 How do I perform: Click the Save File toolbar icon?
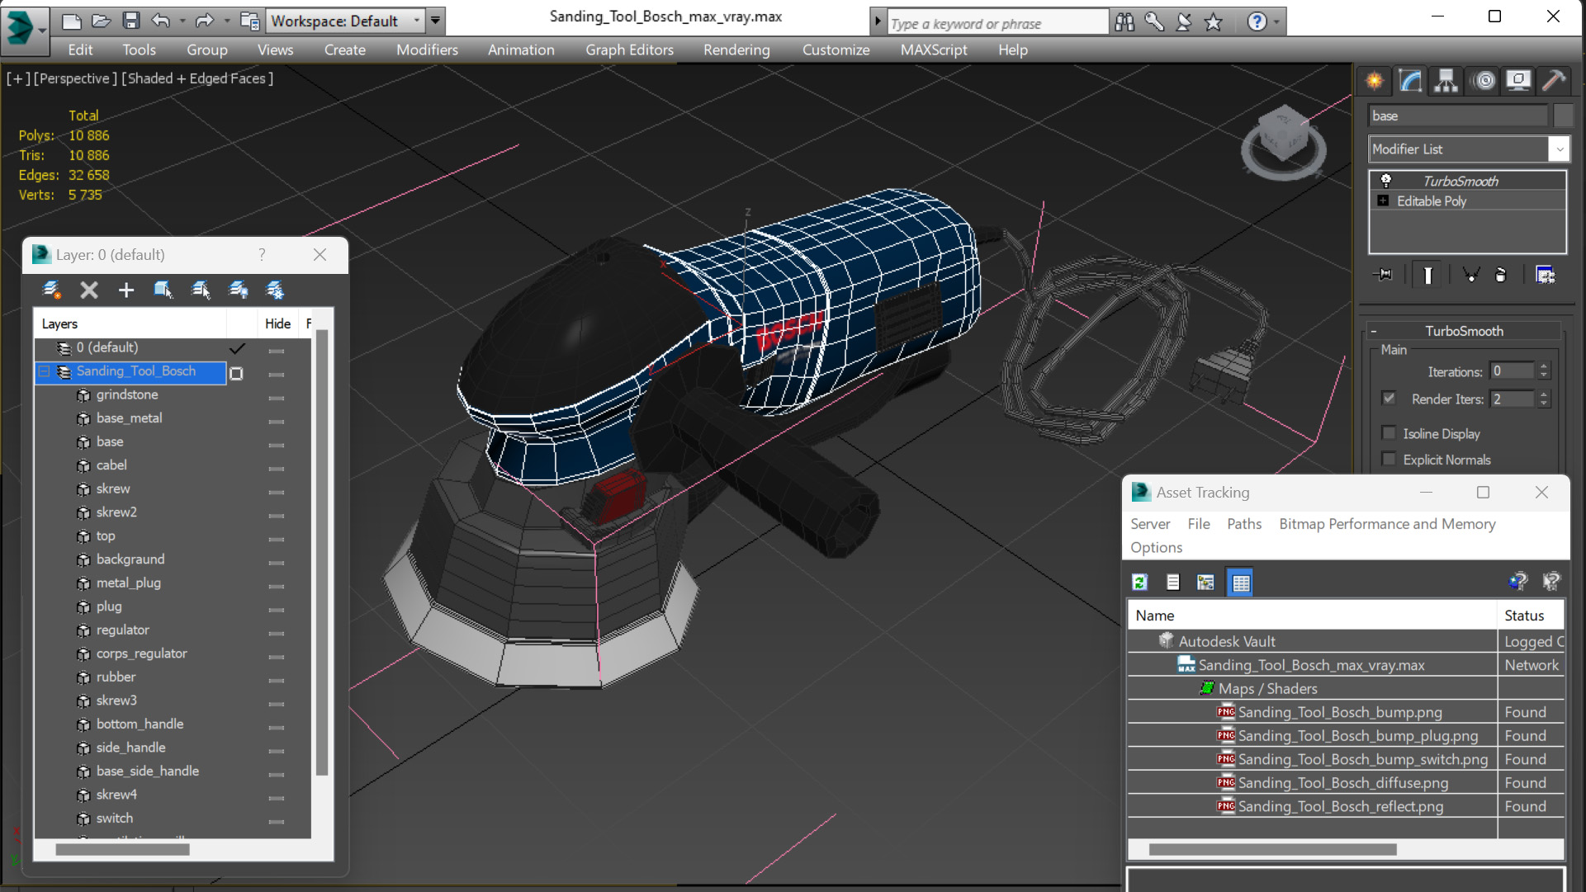pos(130,21)
